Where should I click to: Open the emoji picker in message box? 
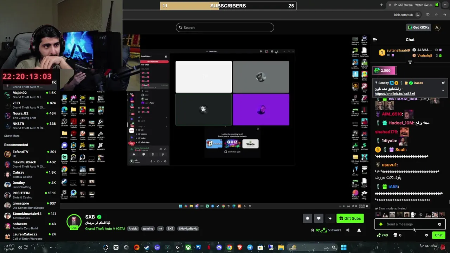tap(439, 224)
